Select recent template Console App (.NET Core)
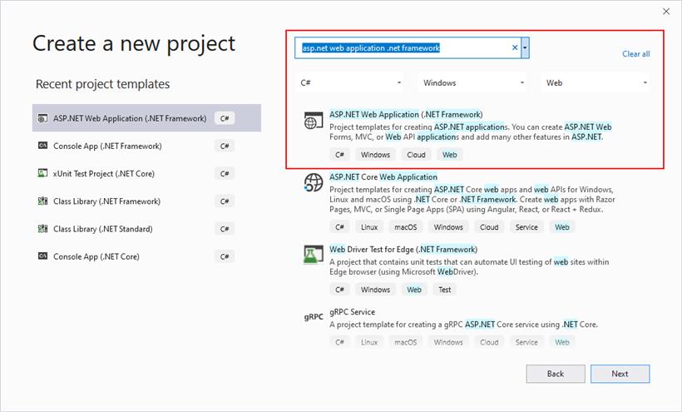 [x=146, y=256]
